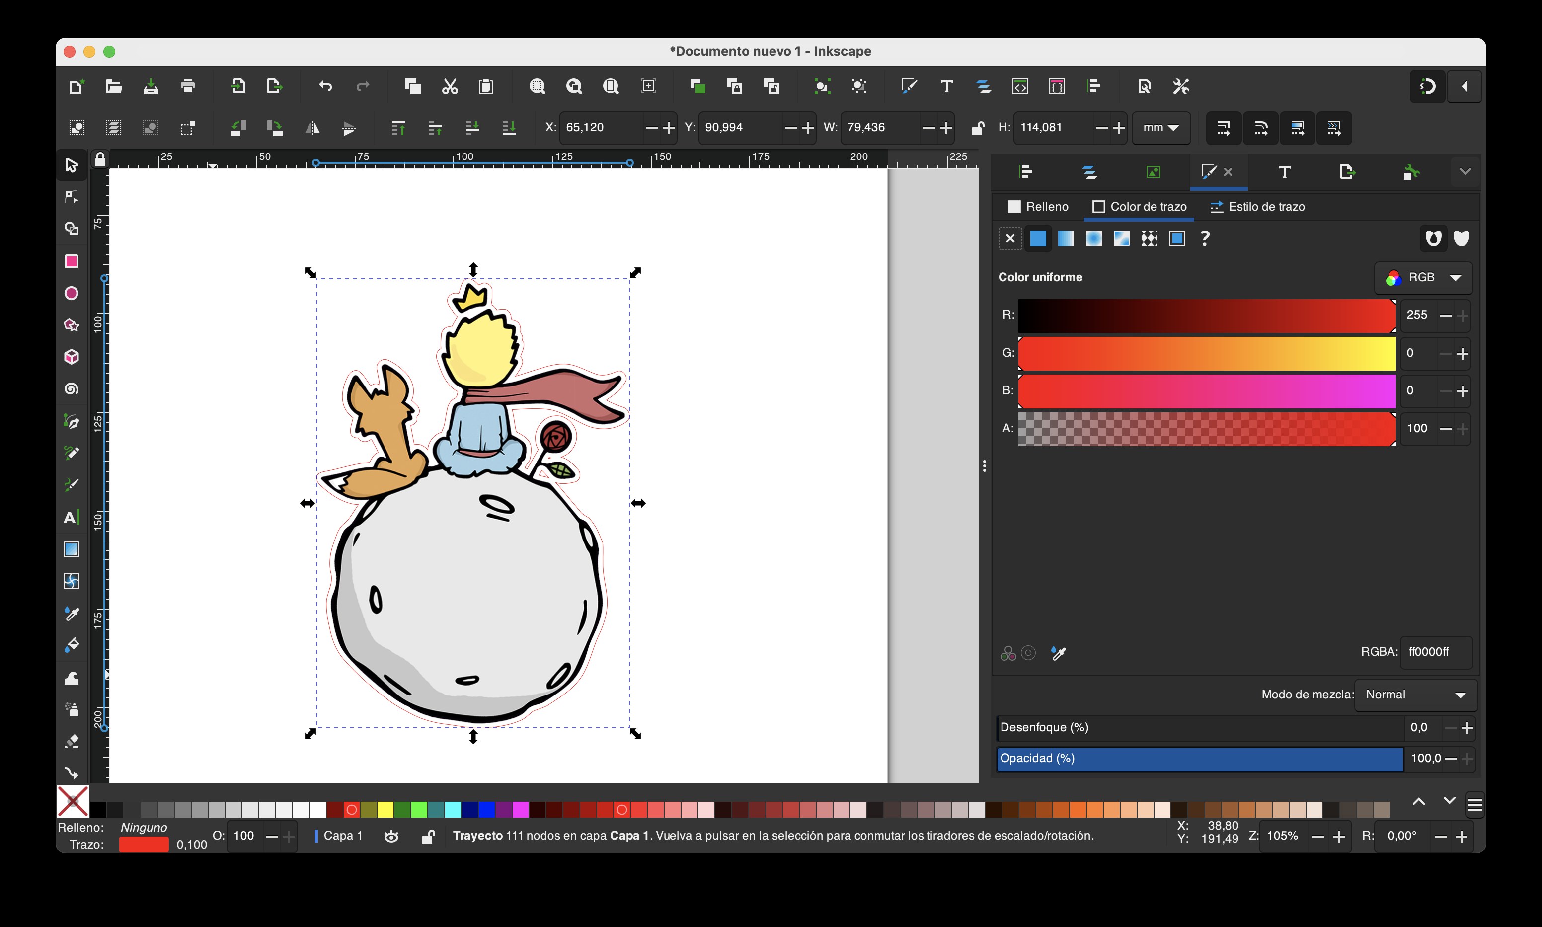The width and height of the screenshot is (1542, 927).
Task: Toggle layer visibility eye for Capa 1
Action: (391, 837)
